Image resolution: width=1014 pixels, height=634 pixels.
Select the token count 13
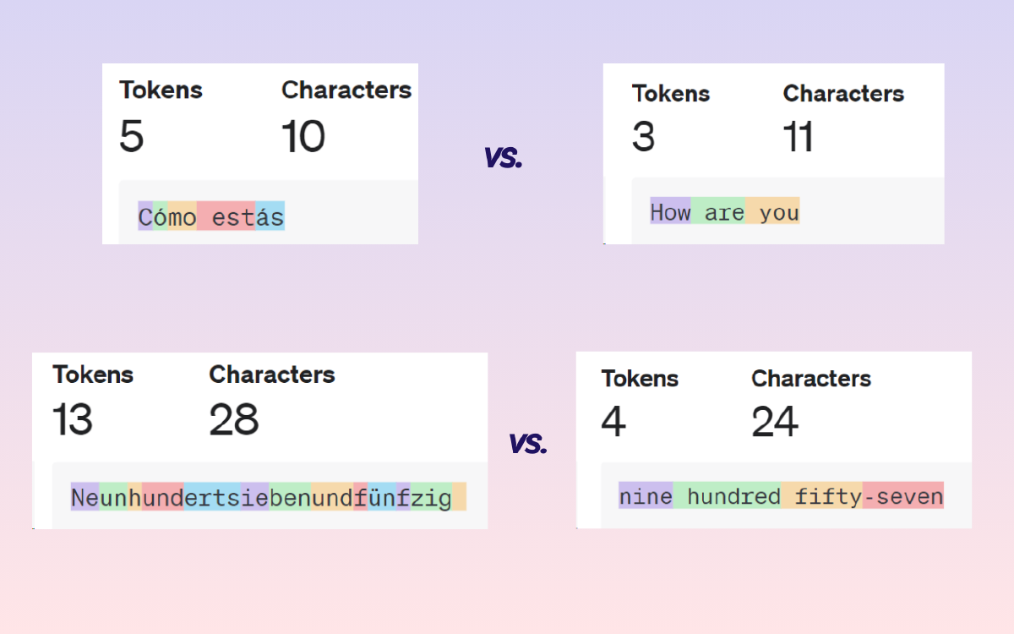[x=72, y=420]
